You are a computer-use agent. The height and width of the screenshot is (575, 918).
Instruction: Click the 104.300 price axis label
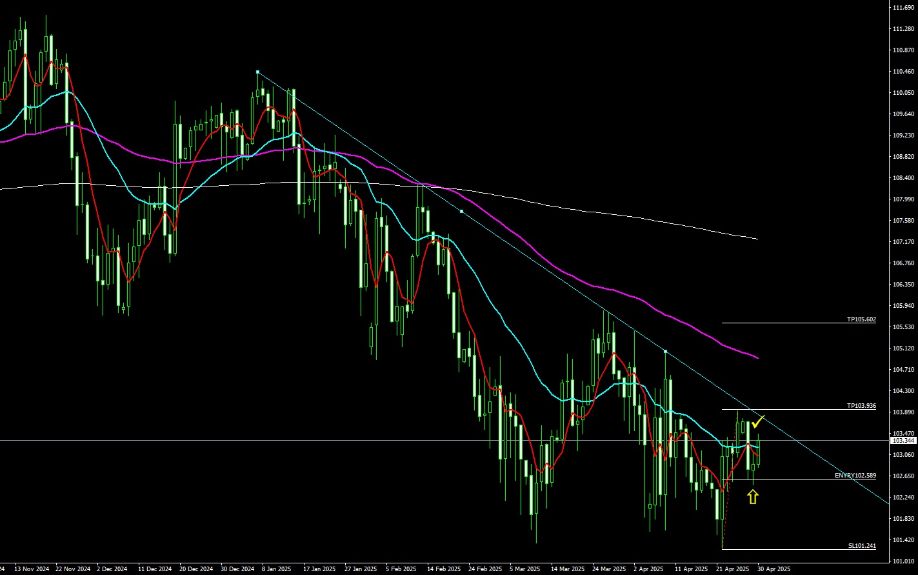click(904, 391)
